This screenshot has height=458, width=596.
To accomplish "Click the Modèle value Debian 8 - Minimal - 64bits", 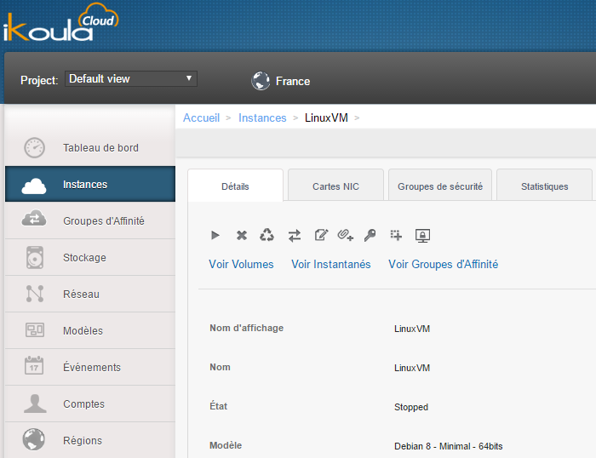I will pyautogui.click(x=448, y=446).
